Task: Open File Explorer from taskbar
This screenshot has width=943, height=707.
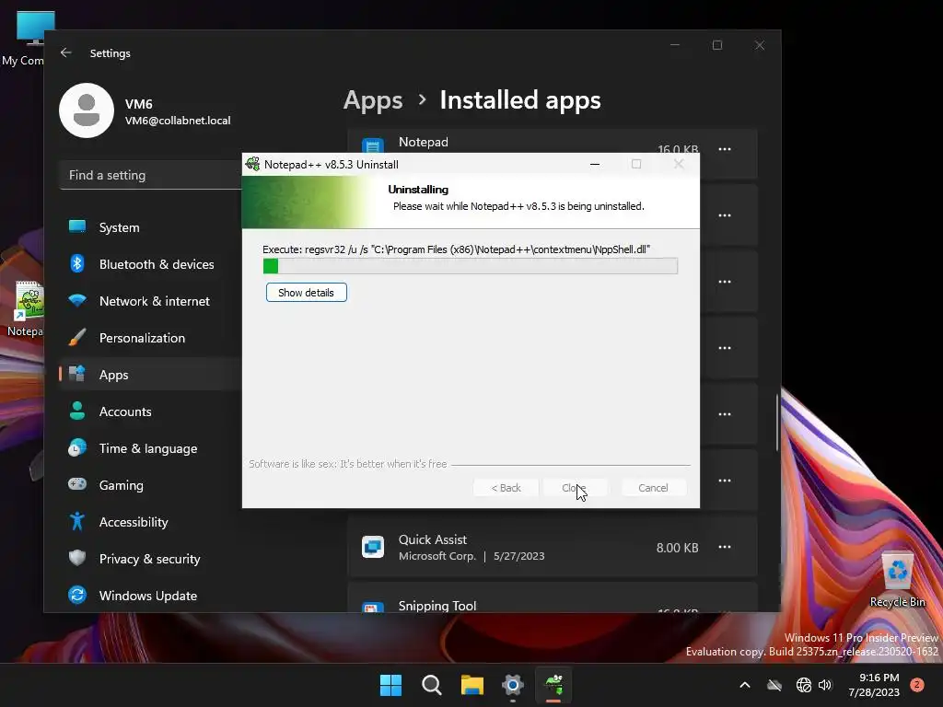Action: pos(472,684)
